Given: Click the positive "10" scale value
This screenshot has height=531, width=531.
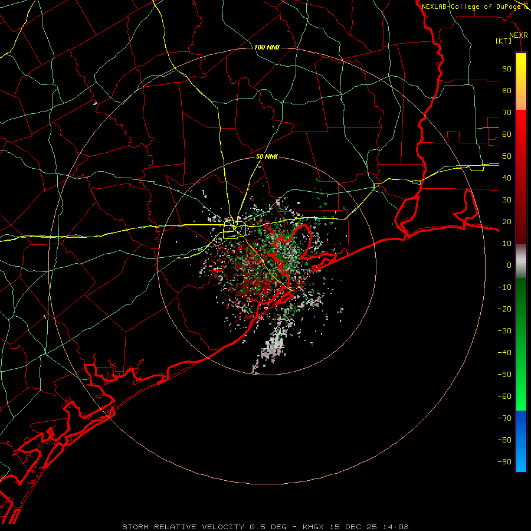Looking at the screenshot, I should (x=507, y=244).
